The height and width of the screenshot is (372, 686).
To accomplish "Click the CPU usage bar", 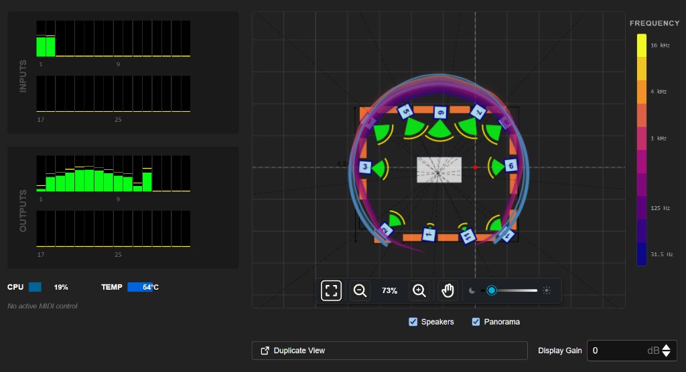I will tap(35, 287).
